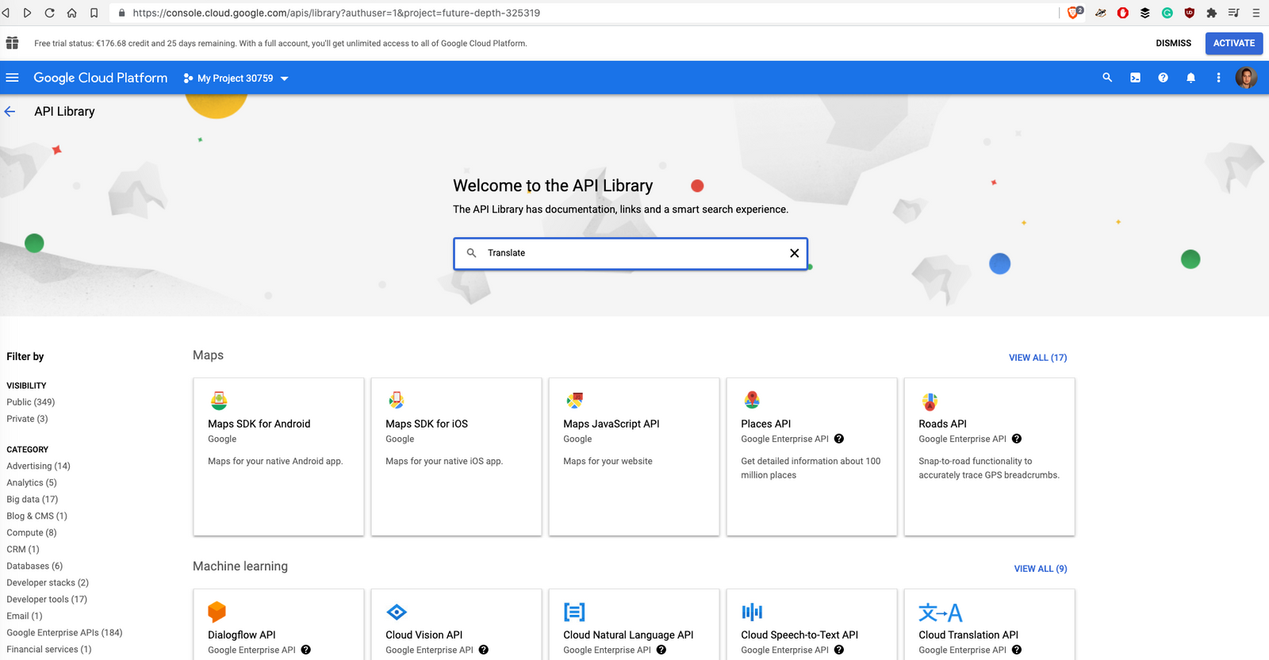Filter by Public visibility
This screenshot has width=1269, height=660.
pyautogui.click(x=31, y=402)
